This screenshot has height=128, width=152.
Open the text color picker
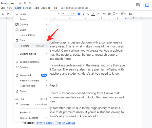coord(93,14)
